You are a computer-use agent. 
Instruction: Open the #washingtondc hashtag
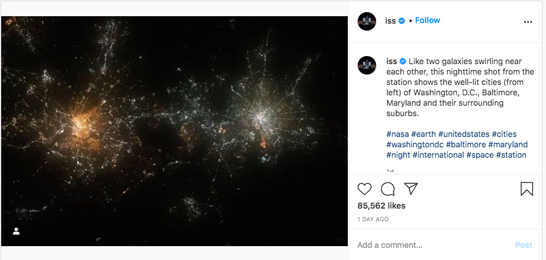[415, 144]
